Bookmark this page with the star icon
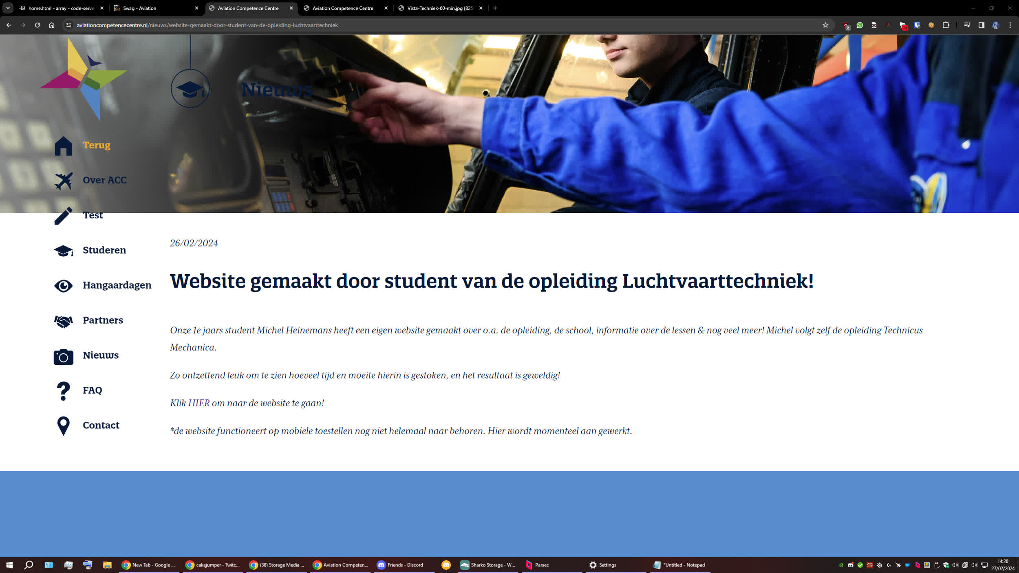The height and width of the screenshot is (573, 1019). tap(825, 25)
